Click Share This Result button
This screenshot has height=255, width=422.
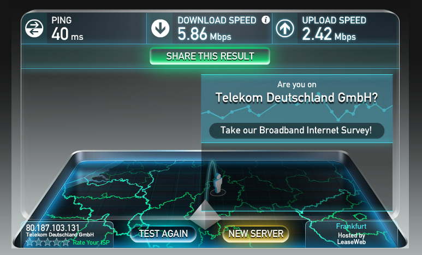(210, 56)
